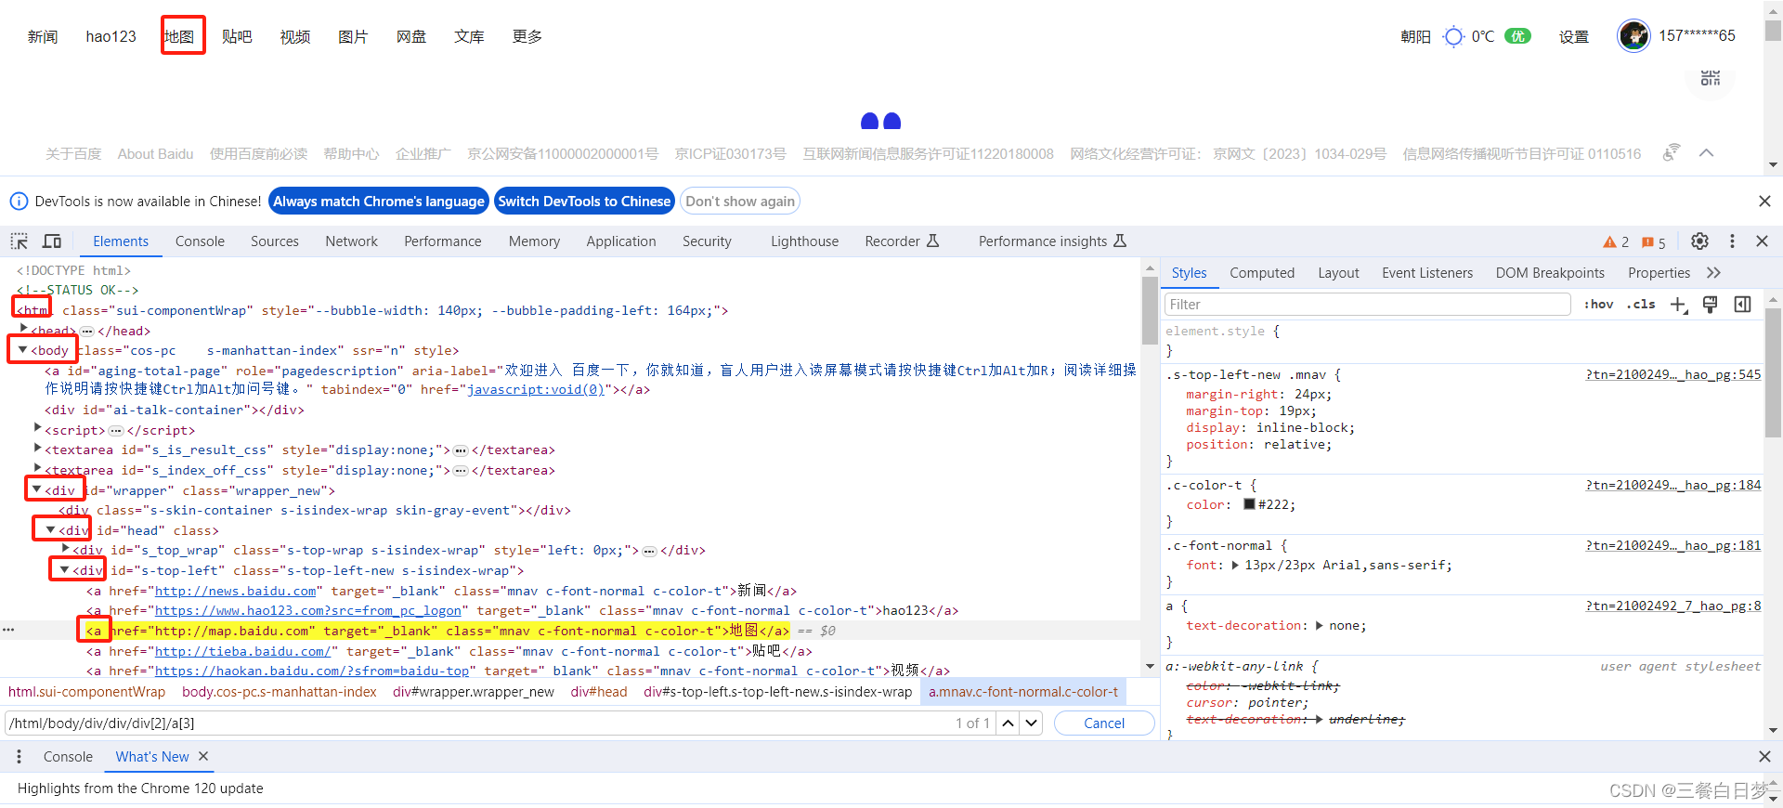1783x808 pixels.
Task: Toggle the rendering emulations brush icon
Action: pyautogui.click(x=1710, y=305)
